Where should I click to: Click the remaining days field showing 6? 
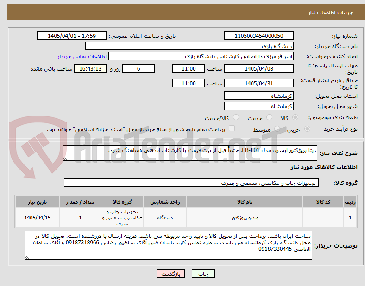click(x=138, y=68)
